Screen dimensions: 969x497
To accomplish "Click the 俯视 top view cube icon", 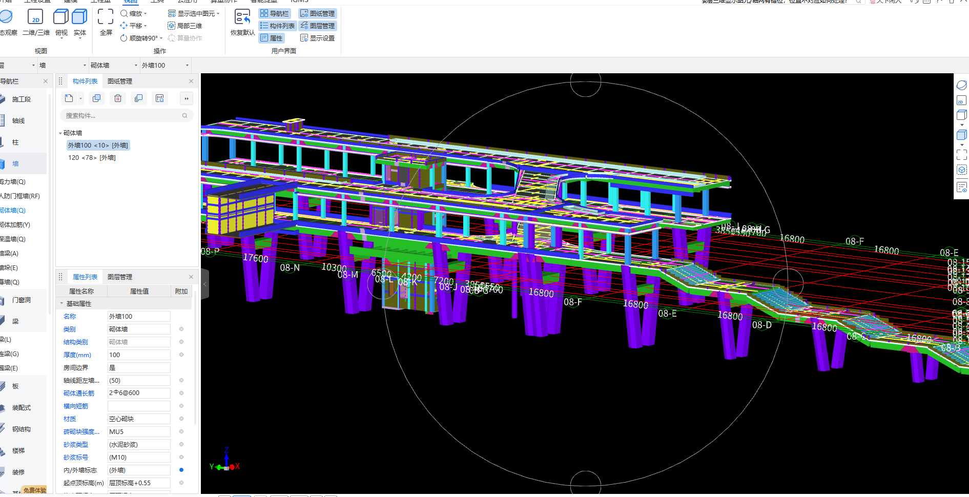I will [x=61, y=17].
